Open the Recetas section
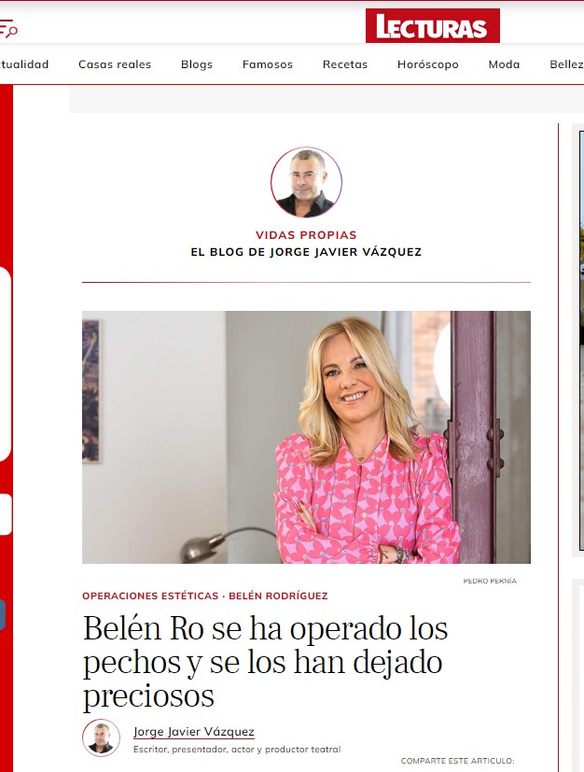This screenshot has width=584, height=772. [x=345, y=64]
